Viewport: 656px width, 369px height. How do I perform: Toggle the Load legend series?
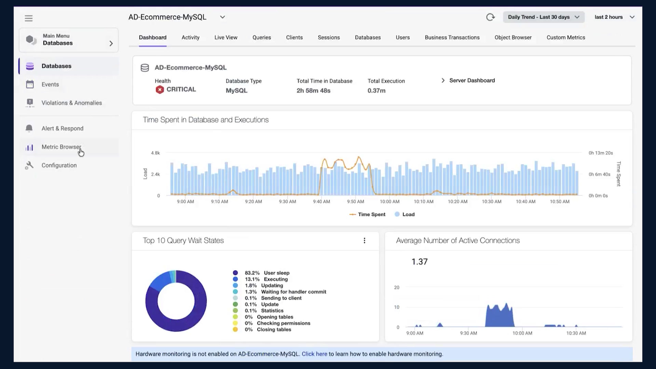pos(405,214)
